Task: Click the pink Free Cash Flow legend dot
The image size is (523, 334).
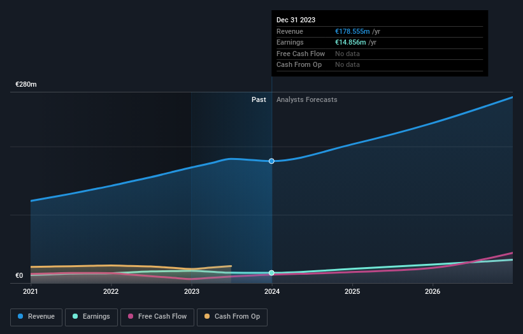Action: (x=131, y=316)
